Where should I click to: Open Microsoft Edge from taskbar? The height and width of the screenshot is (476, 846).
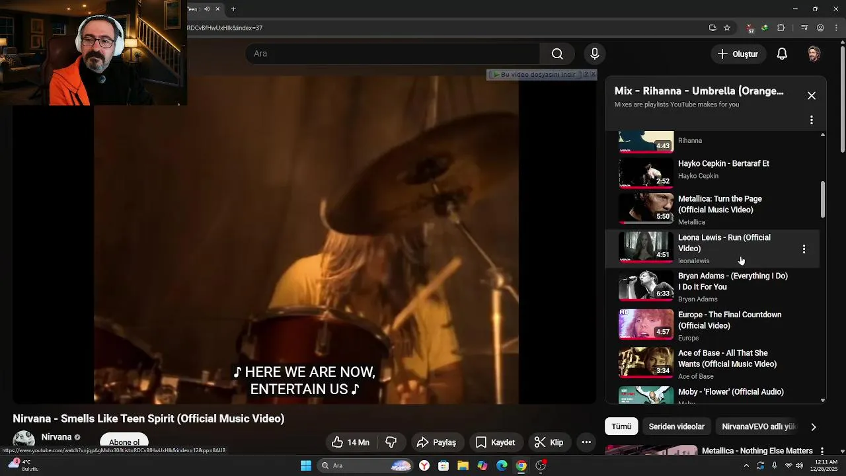[x=502, y=465]
